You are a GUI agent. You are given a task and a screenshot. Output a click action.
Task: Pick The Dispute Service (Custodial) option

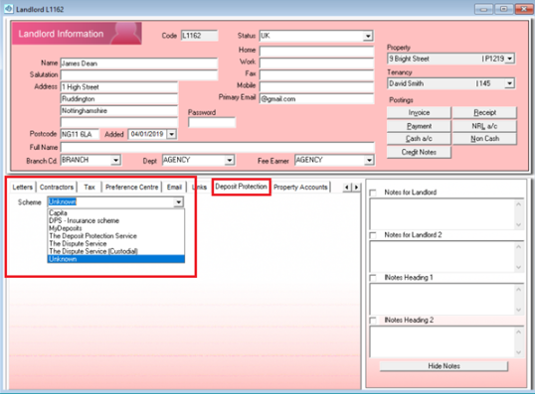116,251
